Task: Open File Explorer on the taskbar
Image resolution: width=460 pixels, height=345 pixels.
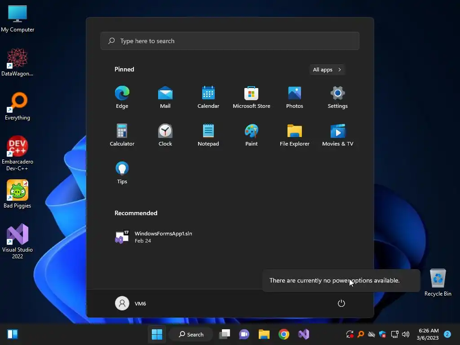Action: (x=264, y=334)
